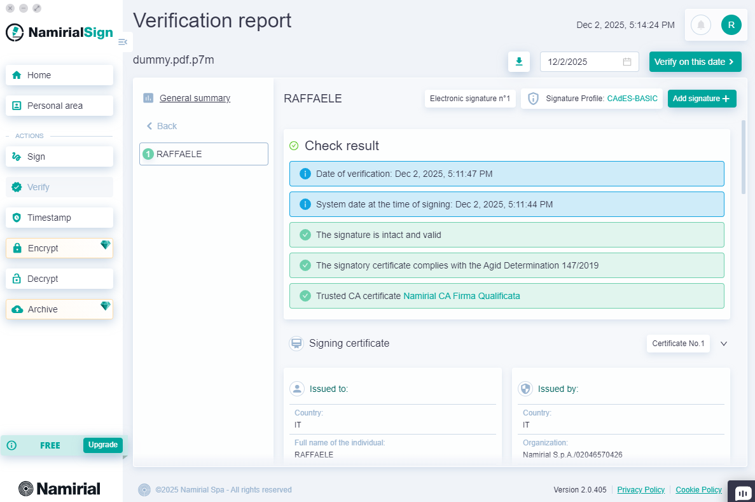Click the info icon beside FREE
The image size is (755, 502).
tap(11, 445)
